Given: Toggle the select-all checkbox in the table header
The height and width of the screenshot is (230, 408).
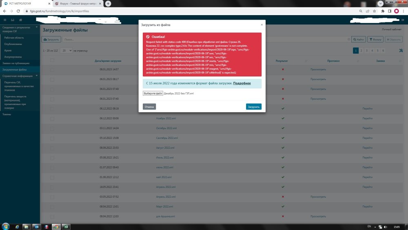Looking at the screenshot, I should click(52, 60).
